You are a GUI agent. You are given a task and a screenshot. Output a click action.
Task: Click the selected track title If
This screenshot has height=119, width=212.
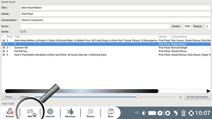(15, 44)
